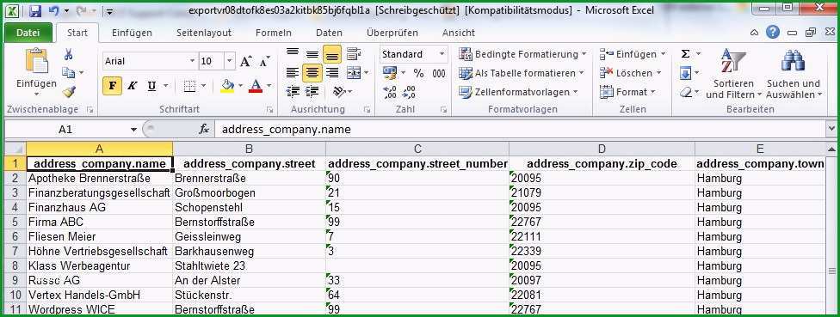Open the Name Box A1 dropdown arrow
Viewport: 840px width, 317px height.
[134, 130]
